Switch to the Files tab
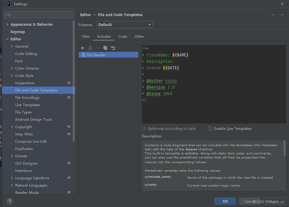 [86, 37]
